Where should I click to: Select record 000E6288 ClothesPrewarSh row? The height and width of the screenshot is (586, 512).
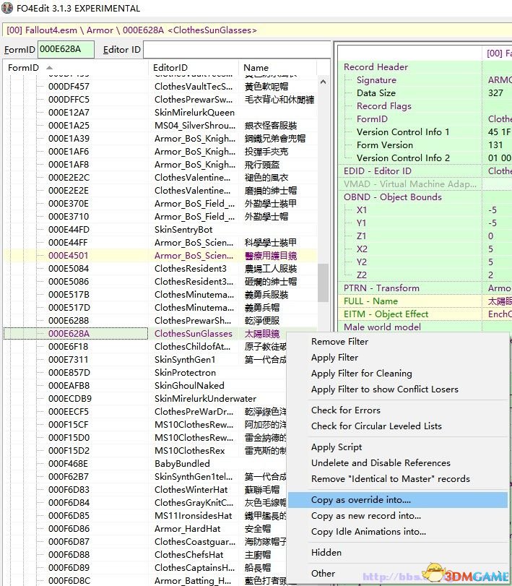click(x=160, y=321)
